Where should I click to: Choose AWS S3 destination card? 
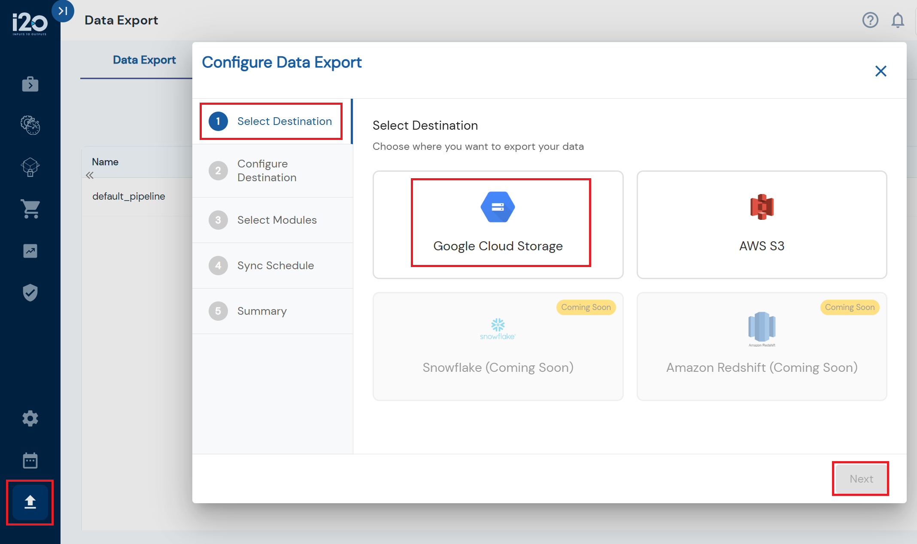[x=762, y=225]
